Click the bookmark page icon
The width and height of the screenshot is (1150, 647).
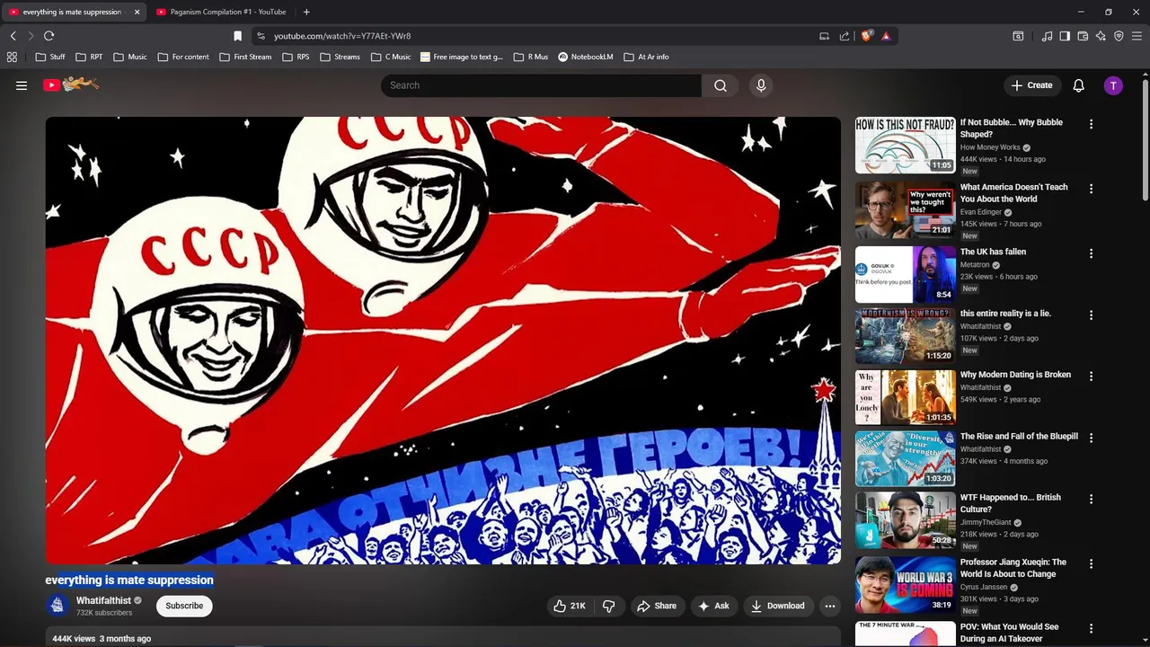tap(237, 36)
